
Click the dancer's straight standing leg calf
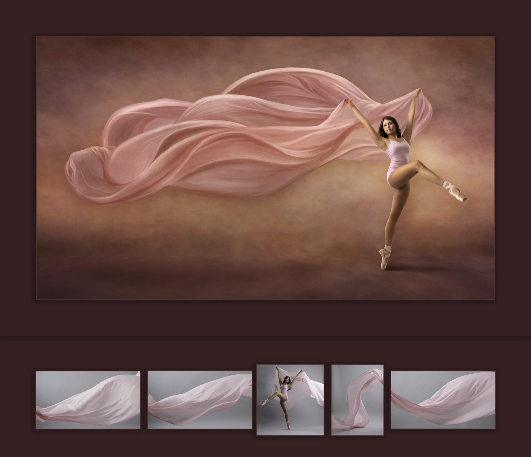[x=388, y=232]
